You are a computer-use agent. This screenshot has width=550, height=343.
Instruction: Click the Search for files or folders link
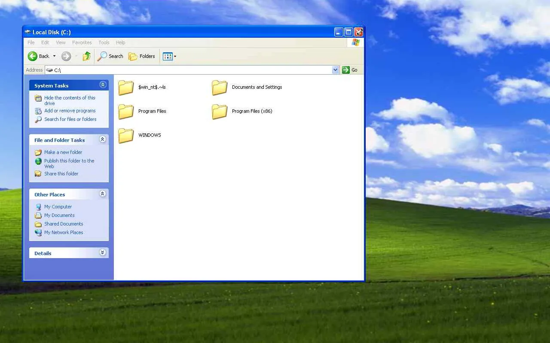coord(70,119)
